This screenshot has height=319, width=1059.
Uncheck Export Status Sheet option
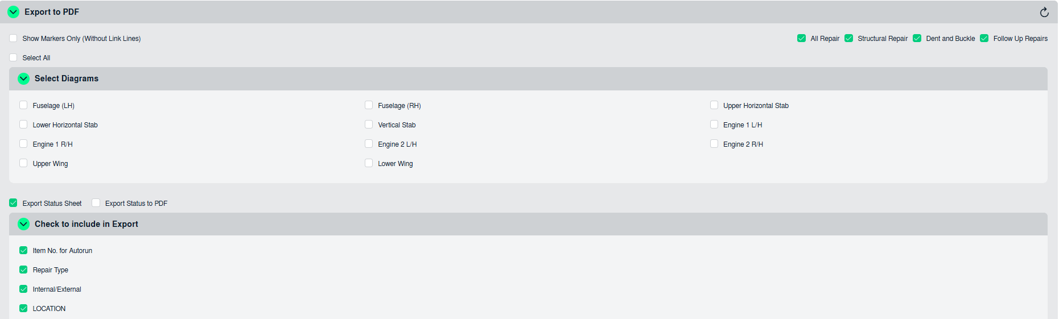tap(13, 203)
